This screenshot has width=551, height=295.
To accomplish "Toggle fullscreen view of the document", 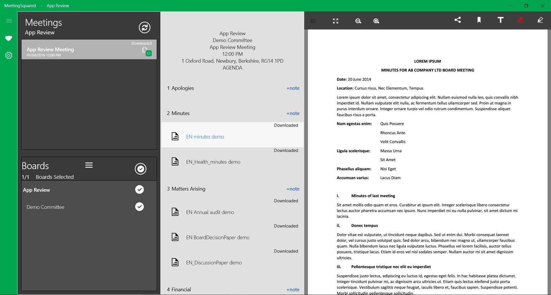I will click(335, 21).
